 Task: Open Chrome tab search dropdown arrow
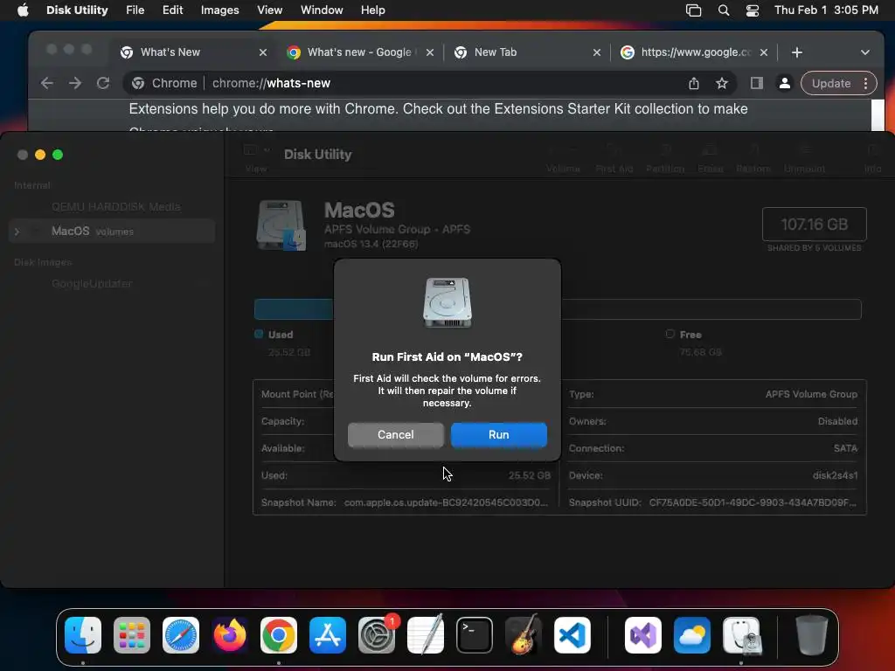864,52
